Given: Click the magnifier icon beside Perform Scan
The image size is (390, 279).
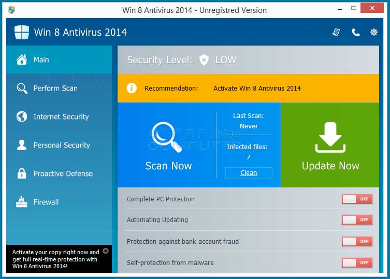Looking at the screenshot, I should point(22,89).
